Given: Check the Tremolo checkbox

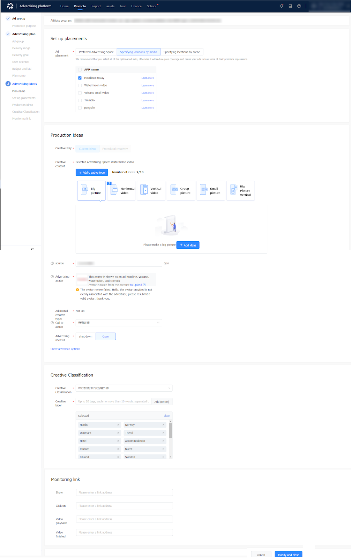Looking at the screenshot, I should coord(80,100).
